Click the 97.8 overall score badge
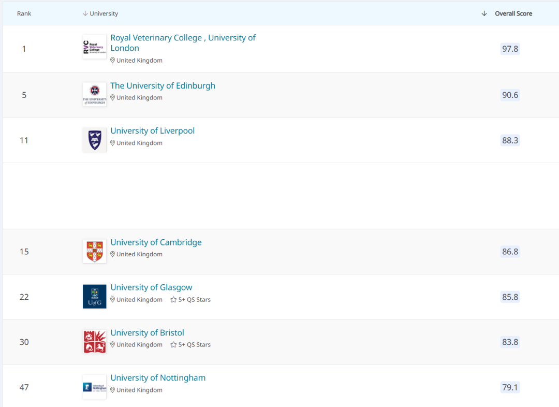559x407 pixels. (510, 49)
